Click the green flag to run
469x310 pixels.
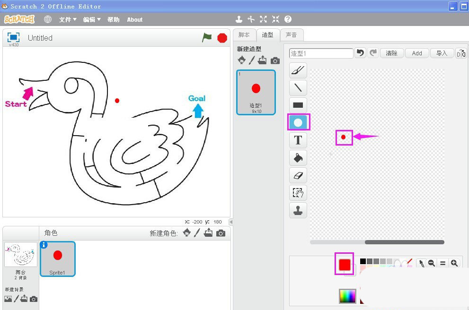click(x=207, y=38)
